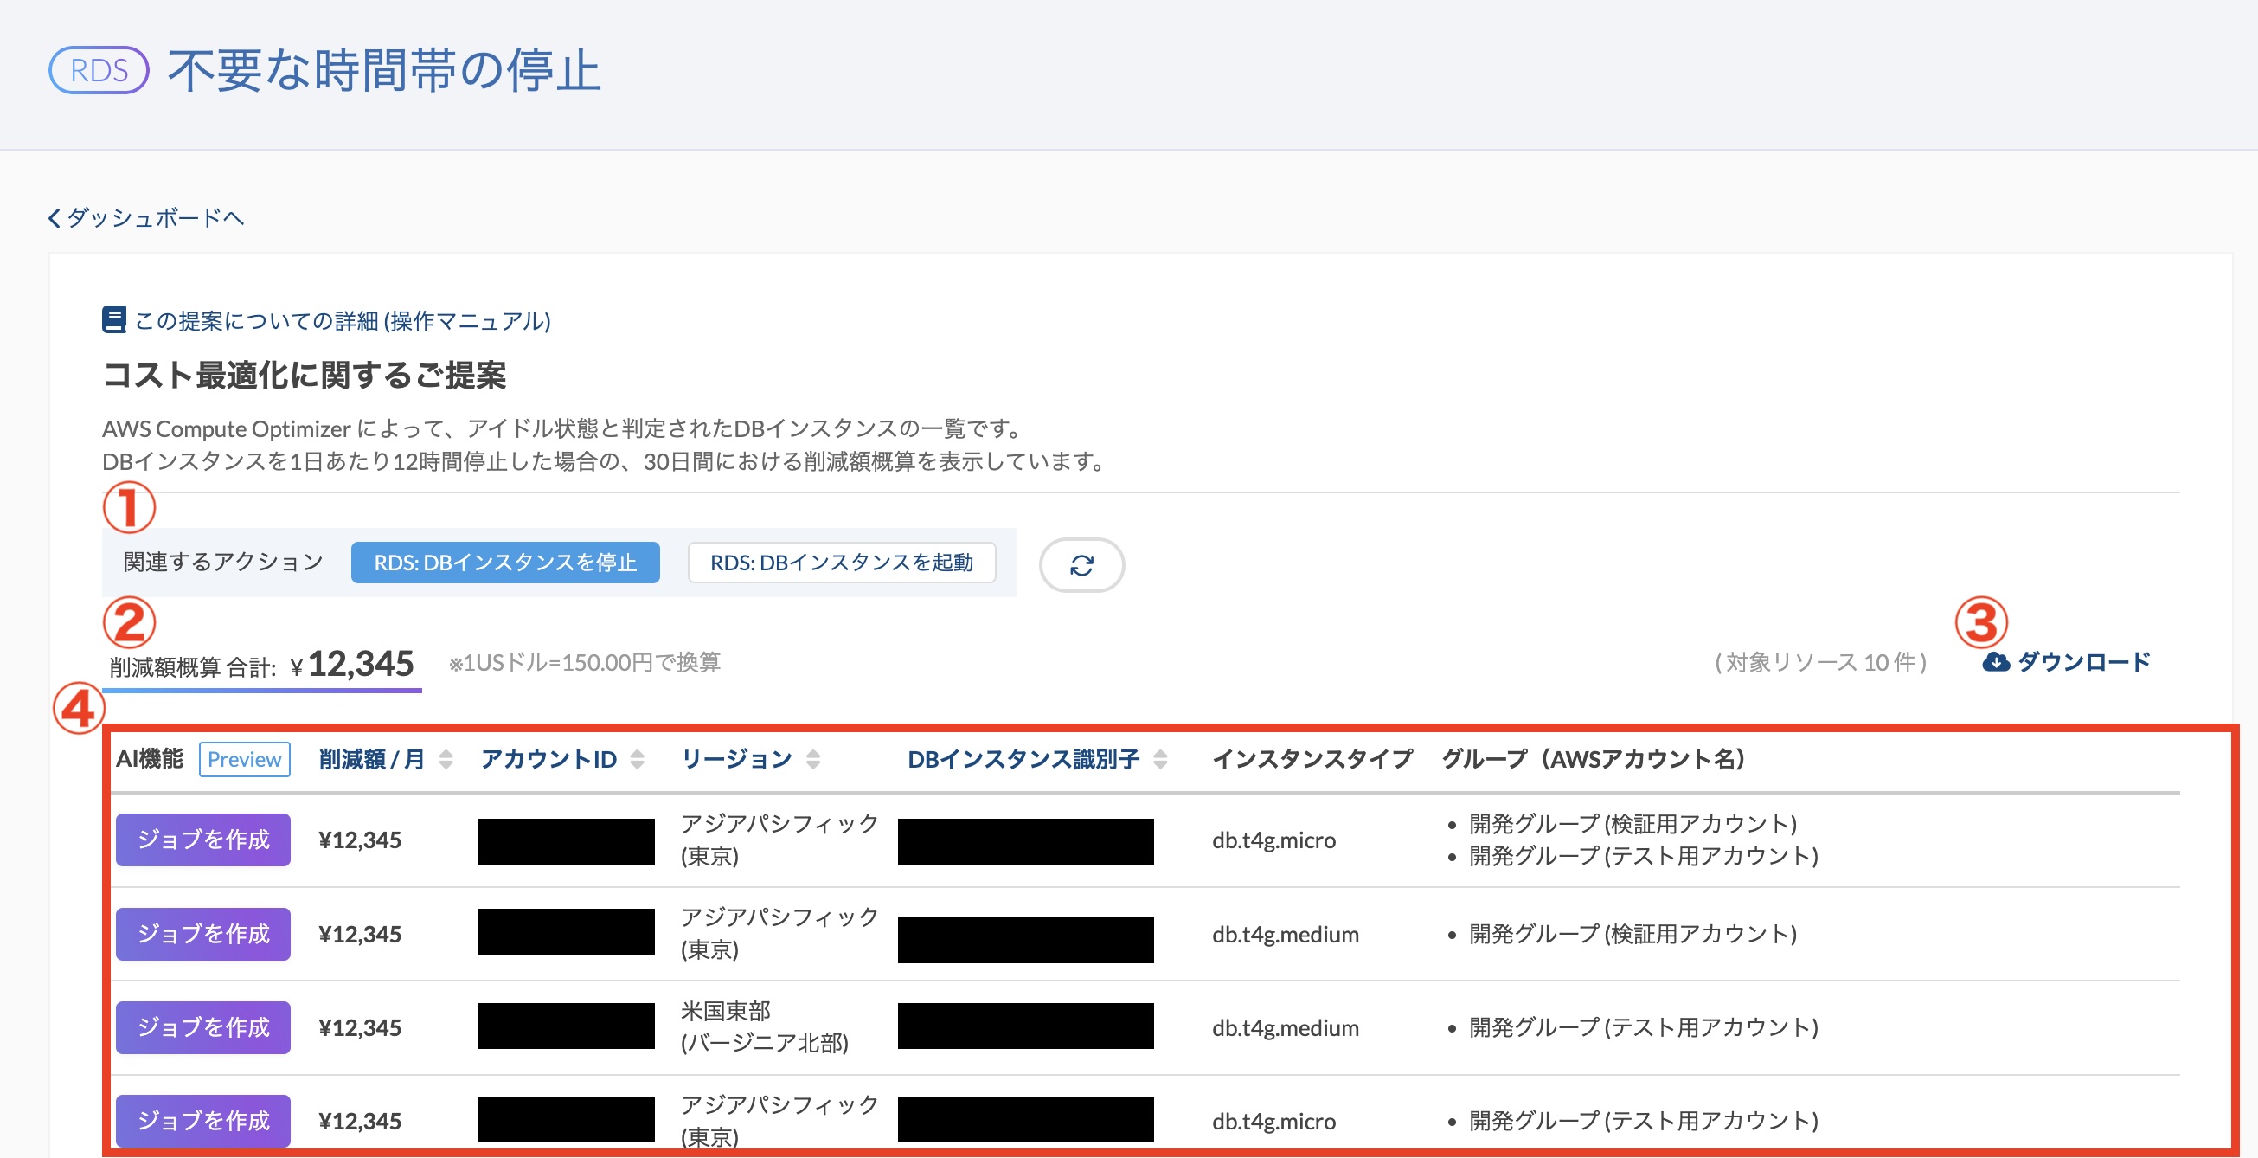Sort by 削減額/月 column arrows
The width and height of the screenshot is (2258, 1158).
click(x=446, y=759)
